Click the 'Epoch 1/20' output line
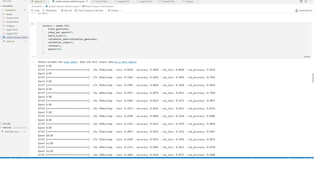Viewport: 314px width, 182px height. 45,66
